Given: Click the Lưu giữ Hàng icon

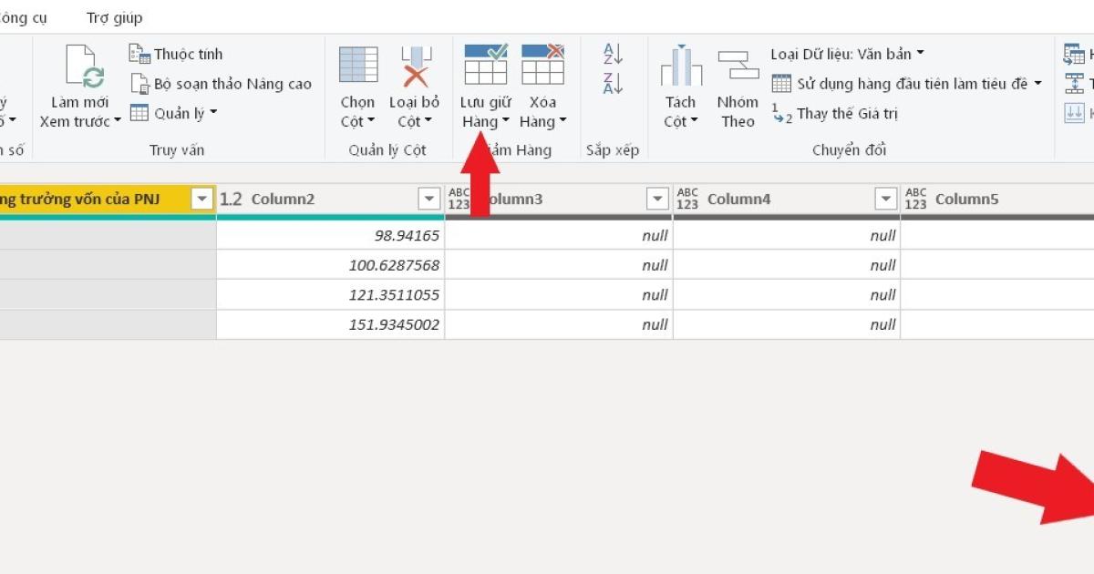Looking at the screenshot, I should (486, 65).
